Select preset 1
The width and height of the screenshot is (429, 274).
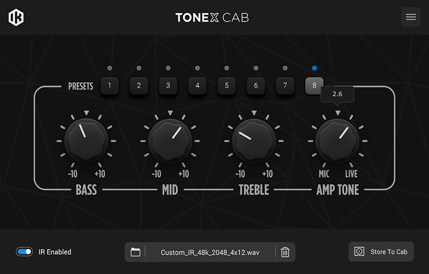click(109, 85)
